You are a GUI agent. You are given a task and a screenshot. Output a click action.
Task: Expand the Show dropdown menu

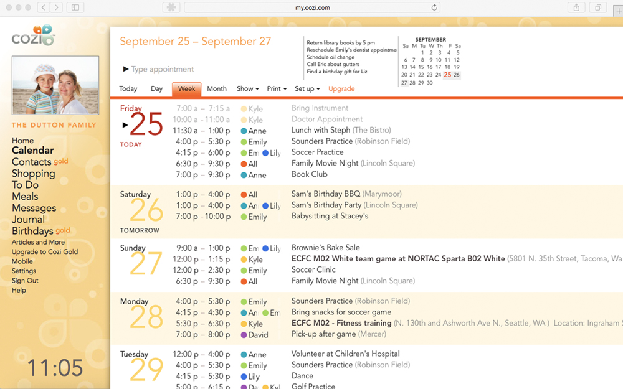(x=247, y=88)
